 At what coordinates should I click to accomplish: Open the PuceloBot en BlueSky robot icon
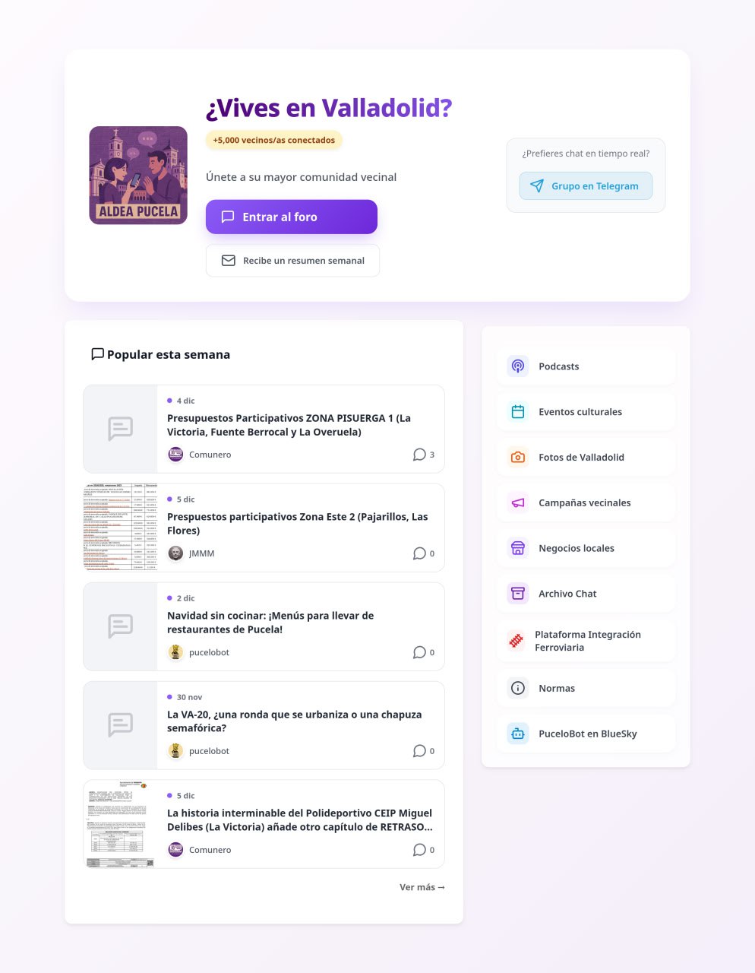518,734
